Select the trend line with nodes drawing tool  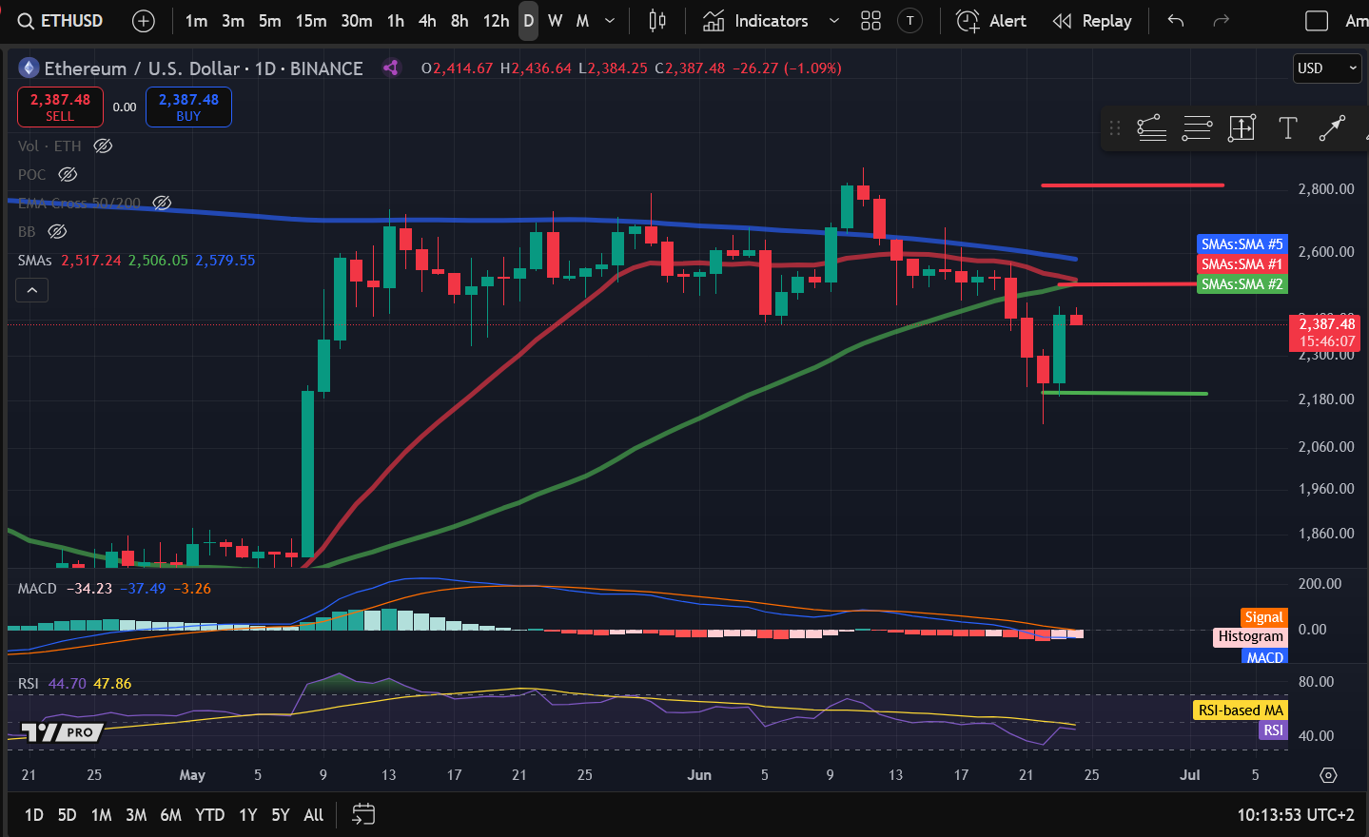(x=1151, y=127)
